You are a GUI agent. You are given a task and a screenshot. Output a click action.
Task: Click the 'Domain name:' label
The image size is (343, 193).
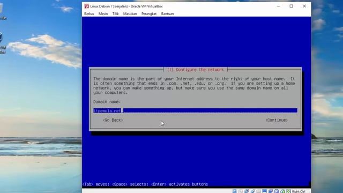pos(107,102)
